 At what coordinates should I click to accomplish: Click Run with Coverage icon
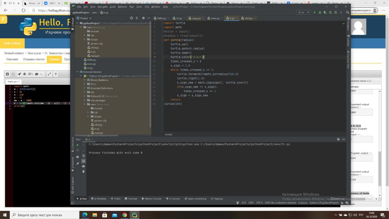pos(325,12)
